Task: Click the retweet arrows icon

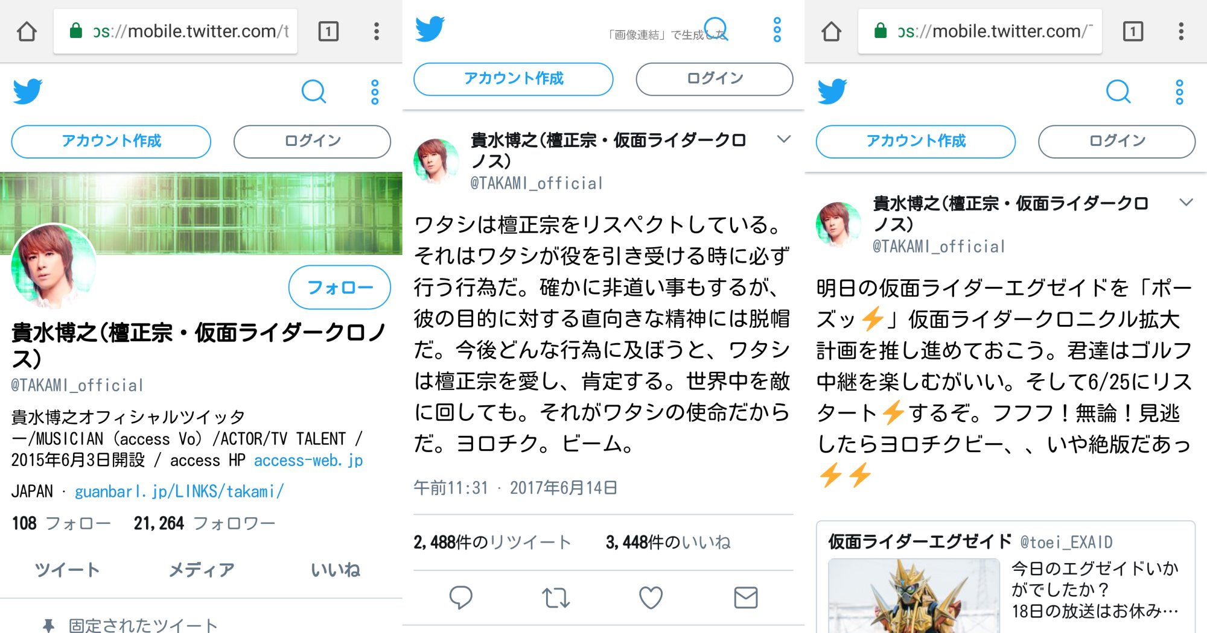Action: (x=555, y=598)
